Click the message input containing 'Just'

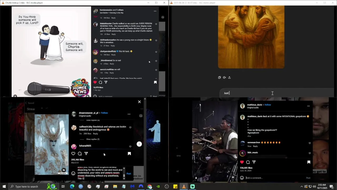click(277, 93)
